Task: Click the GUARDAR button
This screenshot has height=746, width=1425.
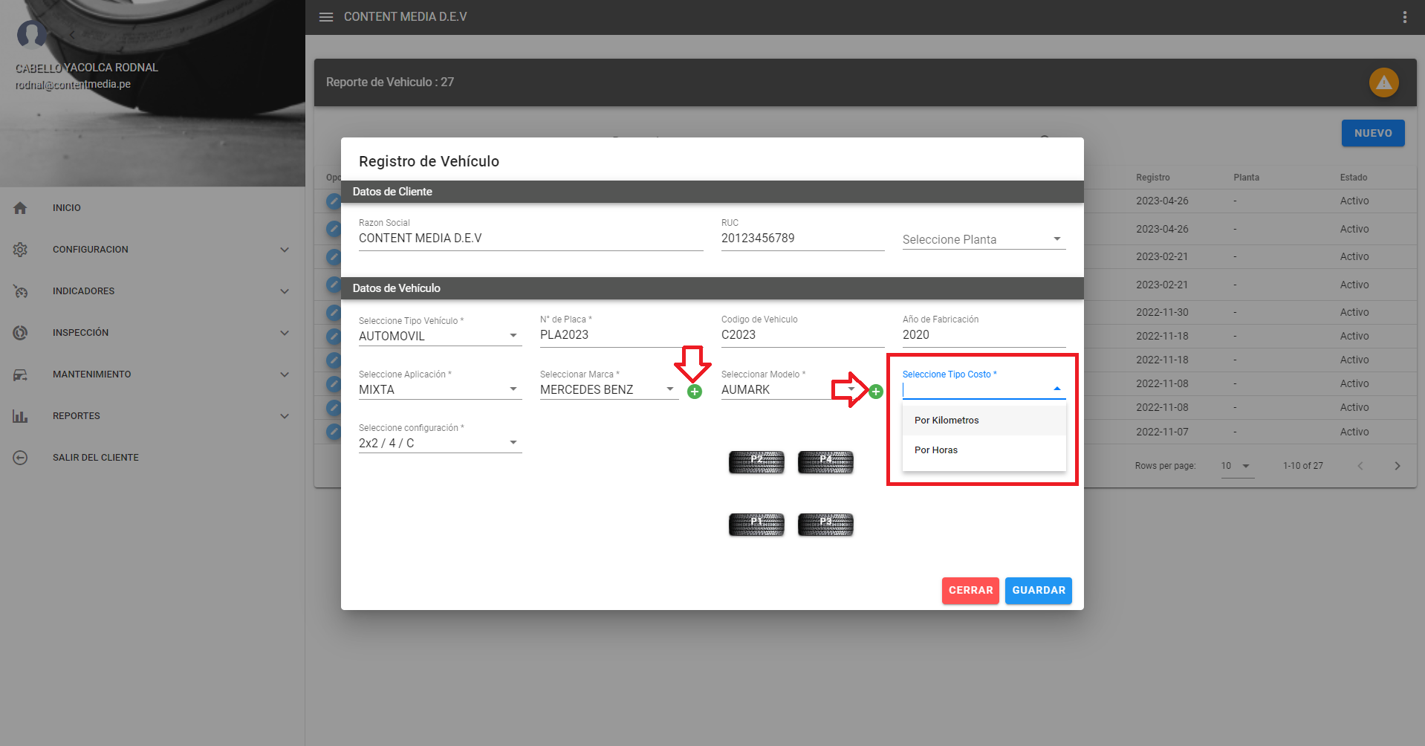Action: [x=1038, y=591]
